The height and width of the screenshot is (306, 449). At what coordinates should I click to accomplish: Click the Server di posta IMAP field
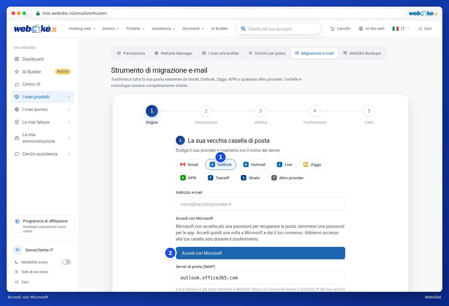261,278
